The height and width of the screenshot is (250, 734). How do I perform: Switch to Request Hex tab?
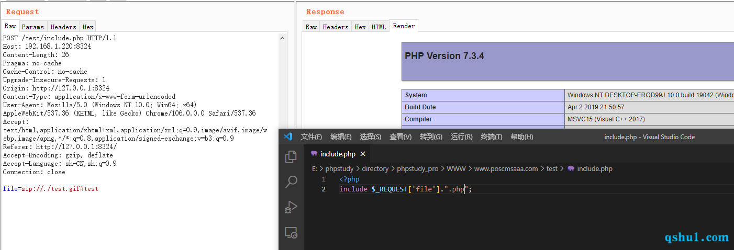coord(88,27)
